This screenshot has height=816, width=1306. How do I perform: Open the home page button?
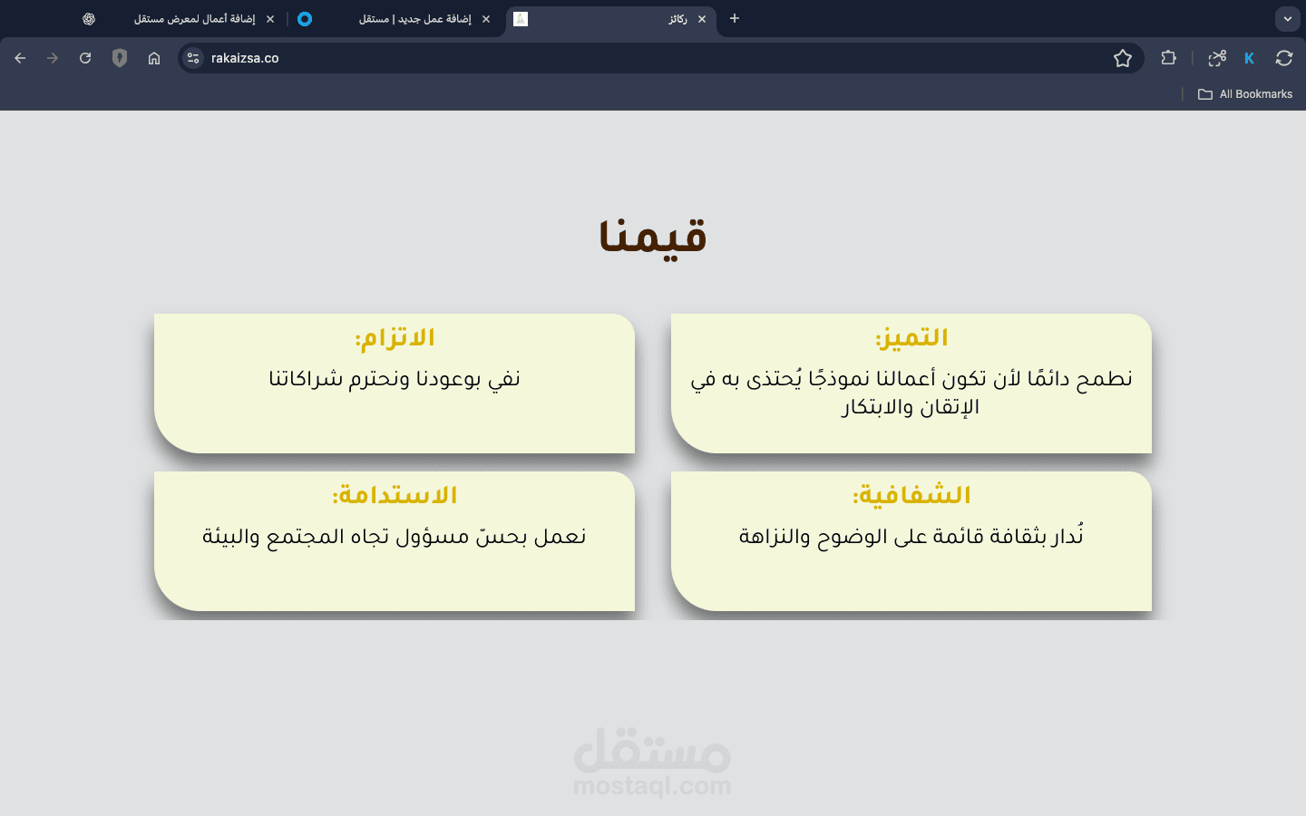154,58
